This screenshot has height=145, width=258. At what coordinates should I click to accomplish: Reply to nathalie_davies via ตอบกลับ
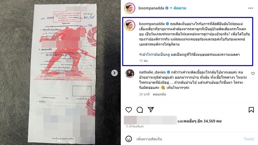[x=159, y=94]
